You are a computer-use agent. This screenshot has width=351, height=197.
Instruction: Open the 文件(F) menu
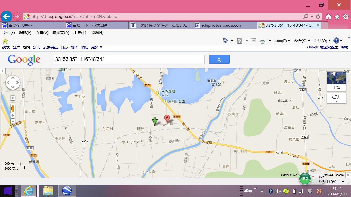(9, 33)
